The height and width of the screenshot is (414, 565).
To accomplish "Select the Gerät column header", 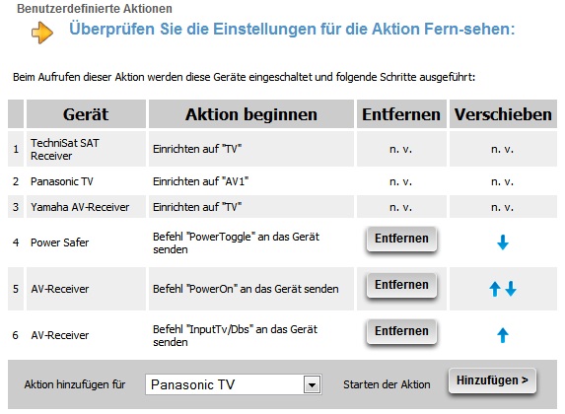I will 86,114.
